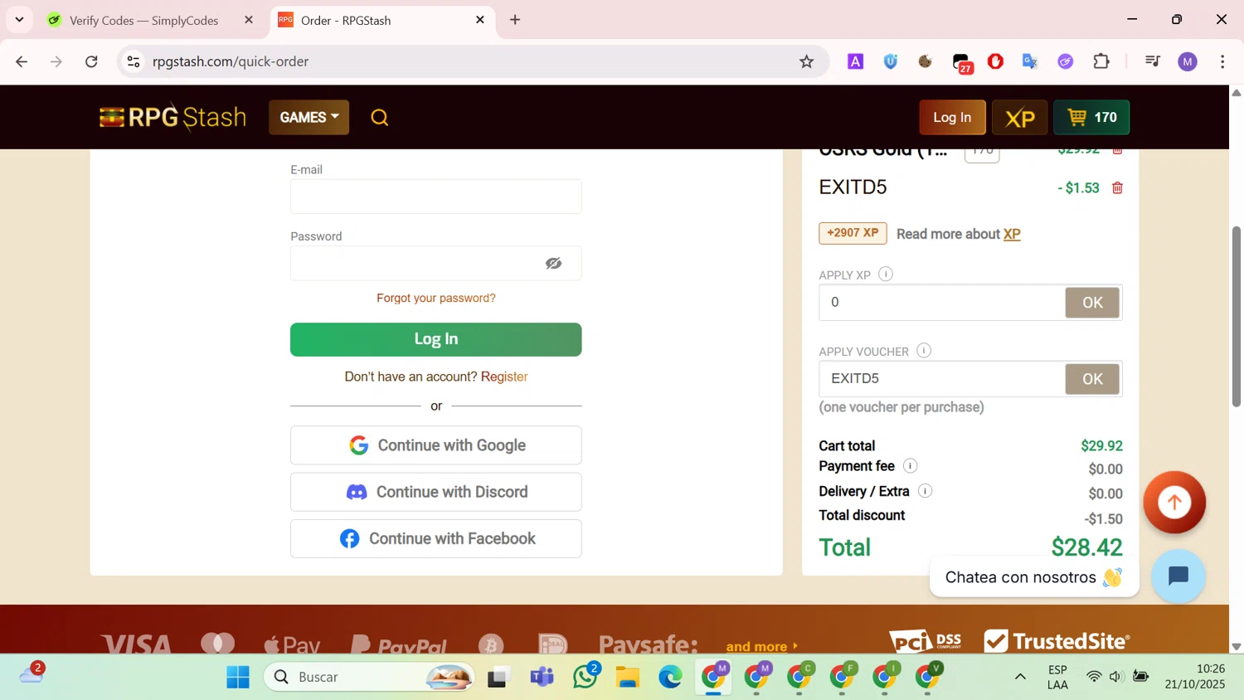1244x700 pixels.
Task: Open the browser extensions puzzle icon
Action: coord(1101,61)
